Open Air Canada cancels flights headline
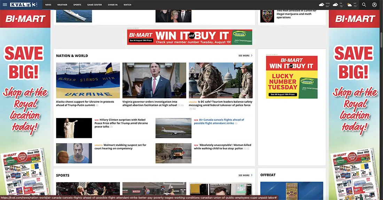Viewport: 383px width, 200px height. [219, 121]
